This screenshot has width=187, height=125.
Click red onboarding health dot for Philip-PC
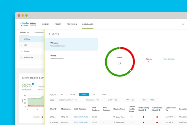pyautogui.click(x=143, y=117)
